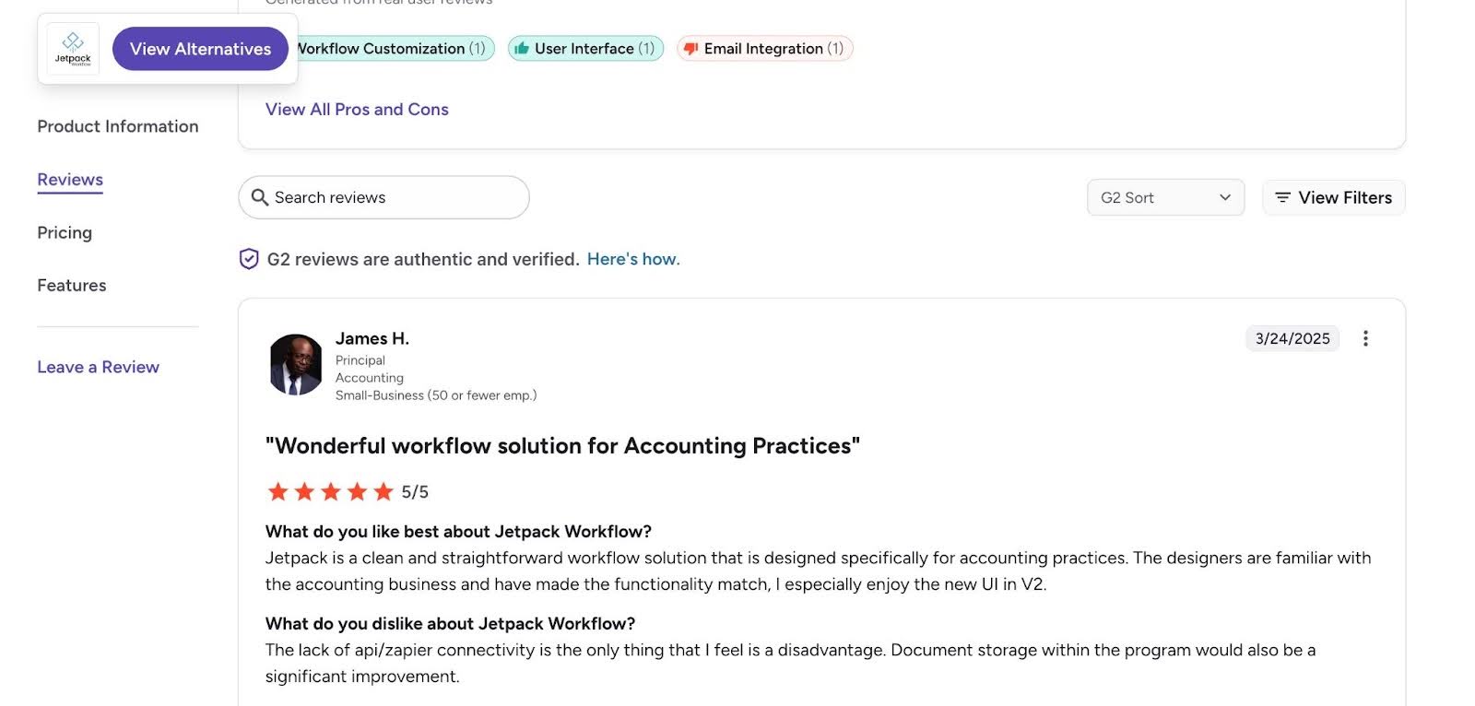Expand the View Filters panel
Image resolution: width=1475 pixels, height=706 pixels.
click(1333, 197)
